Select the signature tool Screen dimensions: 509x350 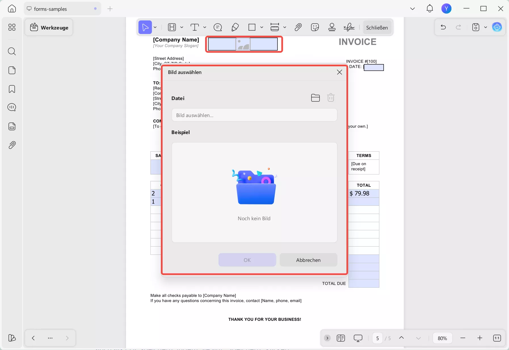349,27
